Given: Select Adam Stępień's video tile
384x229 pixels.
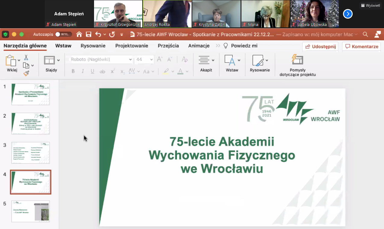Looking at the screenshot, I should point(69,14).
